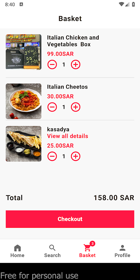Open View all details link for kasadya
The height and width of the screenshot is (280, 140).
68,136
